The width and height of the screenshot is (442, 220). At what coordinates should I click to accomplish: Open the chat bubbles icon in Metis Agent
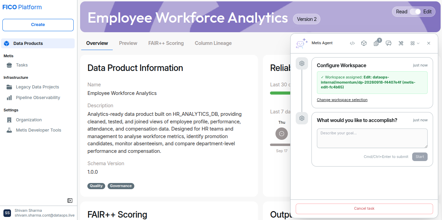click(389, 43)
